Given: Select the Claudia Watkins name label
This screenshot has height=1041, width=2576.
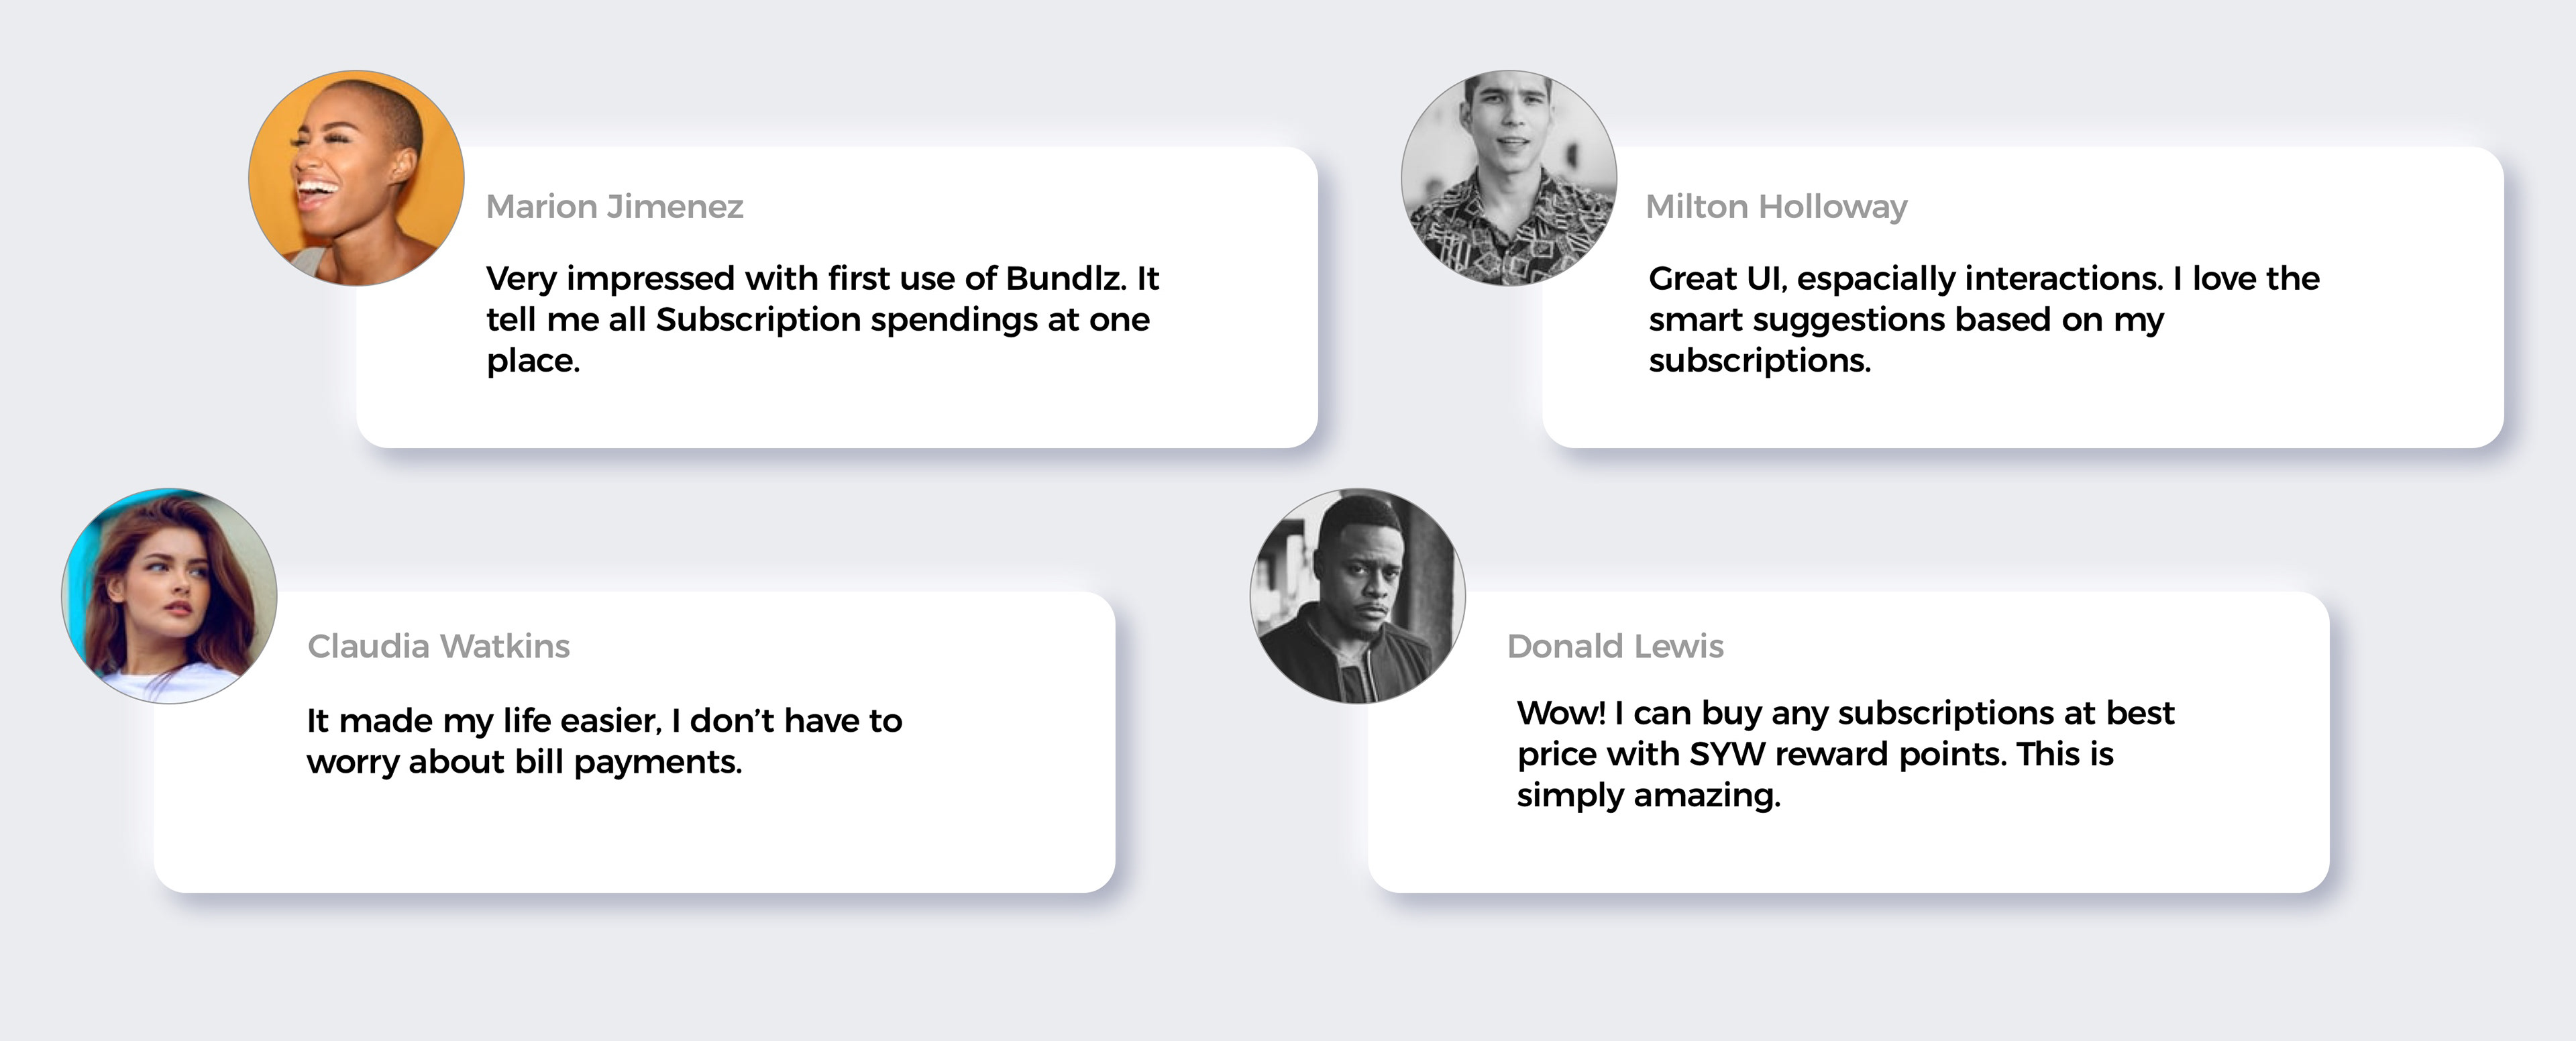Looking at the screenshot, I should 439,646.
